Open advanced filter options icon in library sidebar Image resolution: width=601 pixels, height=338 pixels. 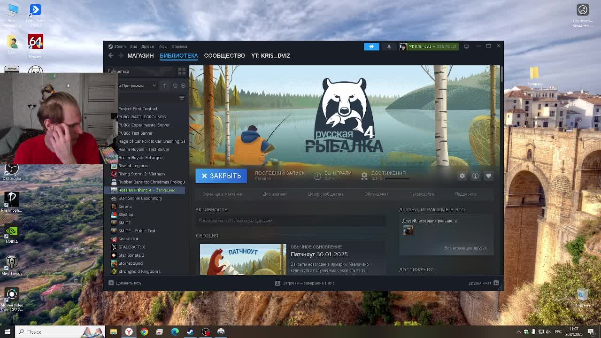coord(182,98)
